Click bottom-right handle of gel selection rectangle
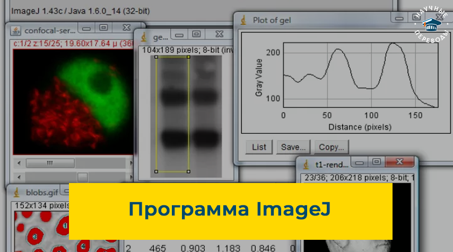 pyautogui.click(x=188, y=172)
